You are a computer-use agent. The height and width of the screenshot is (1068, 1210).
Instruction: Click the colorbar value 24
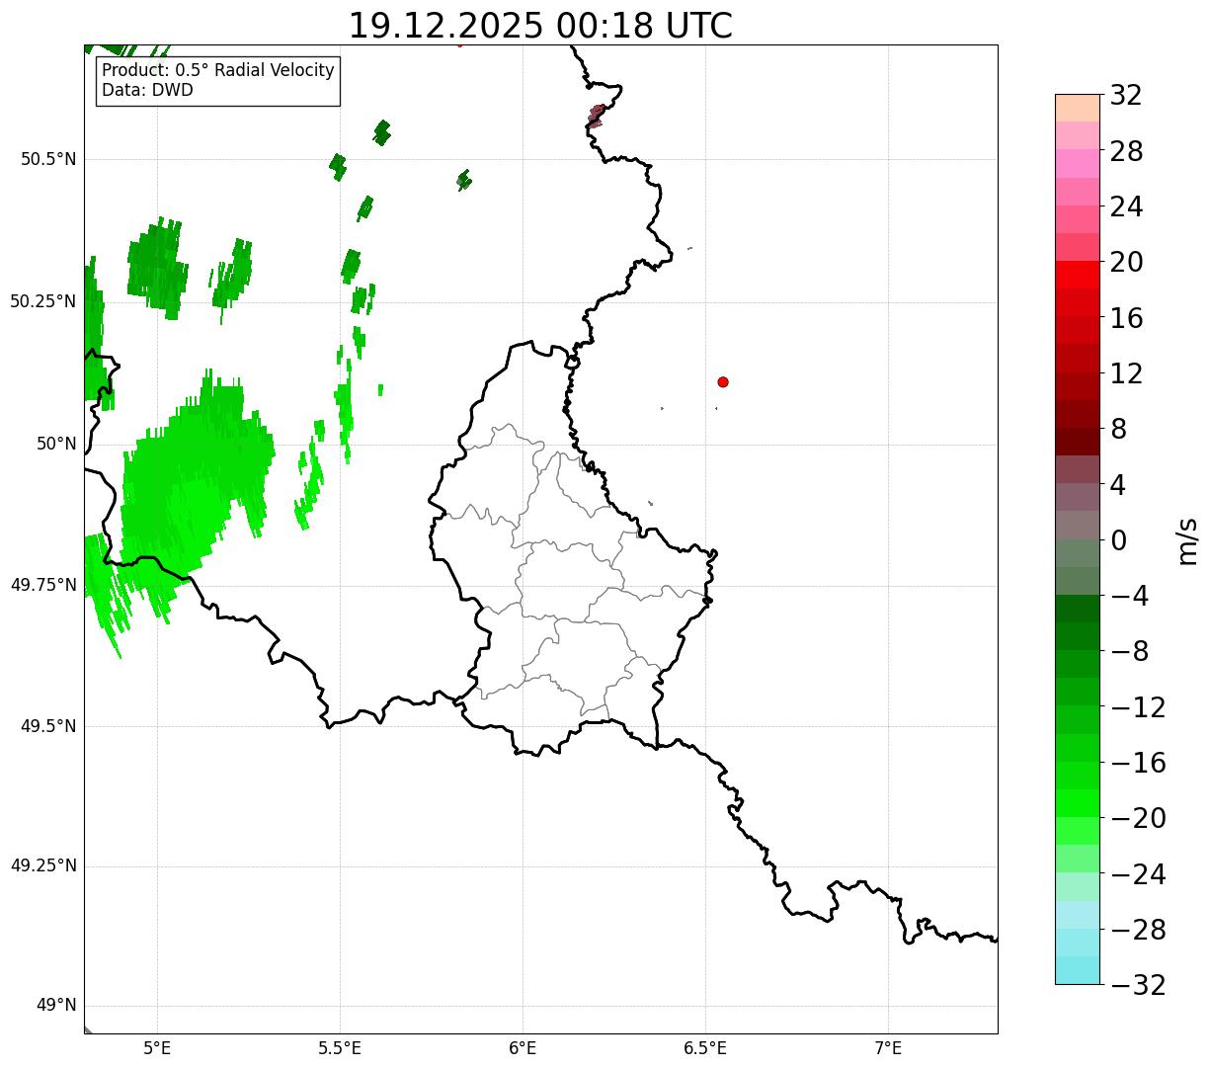pos(1126,206)
